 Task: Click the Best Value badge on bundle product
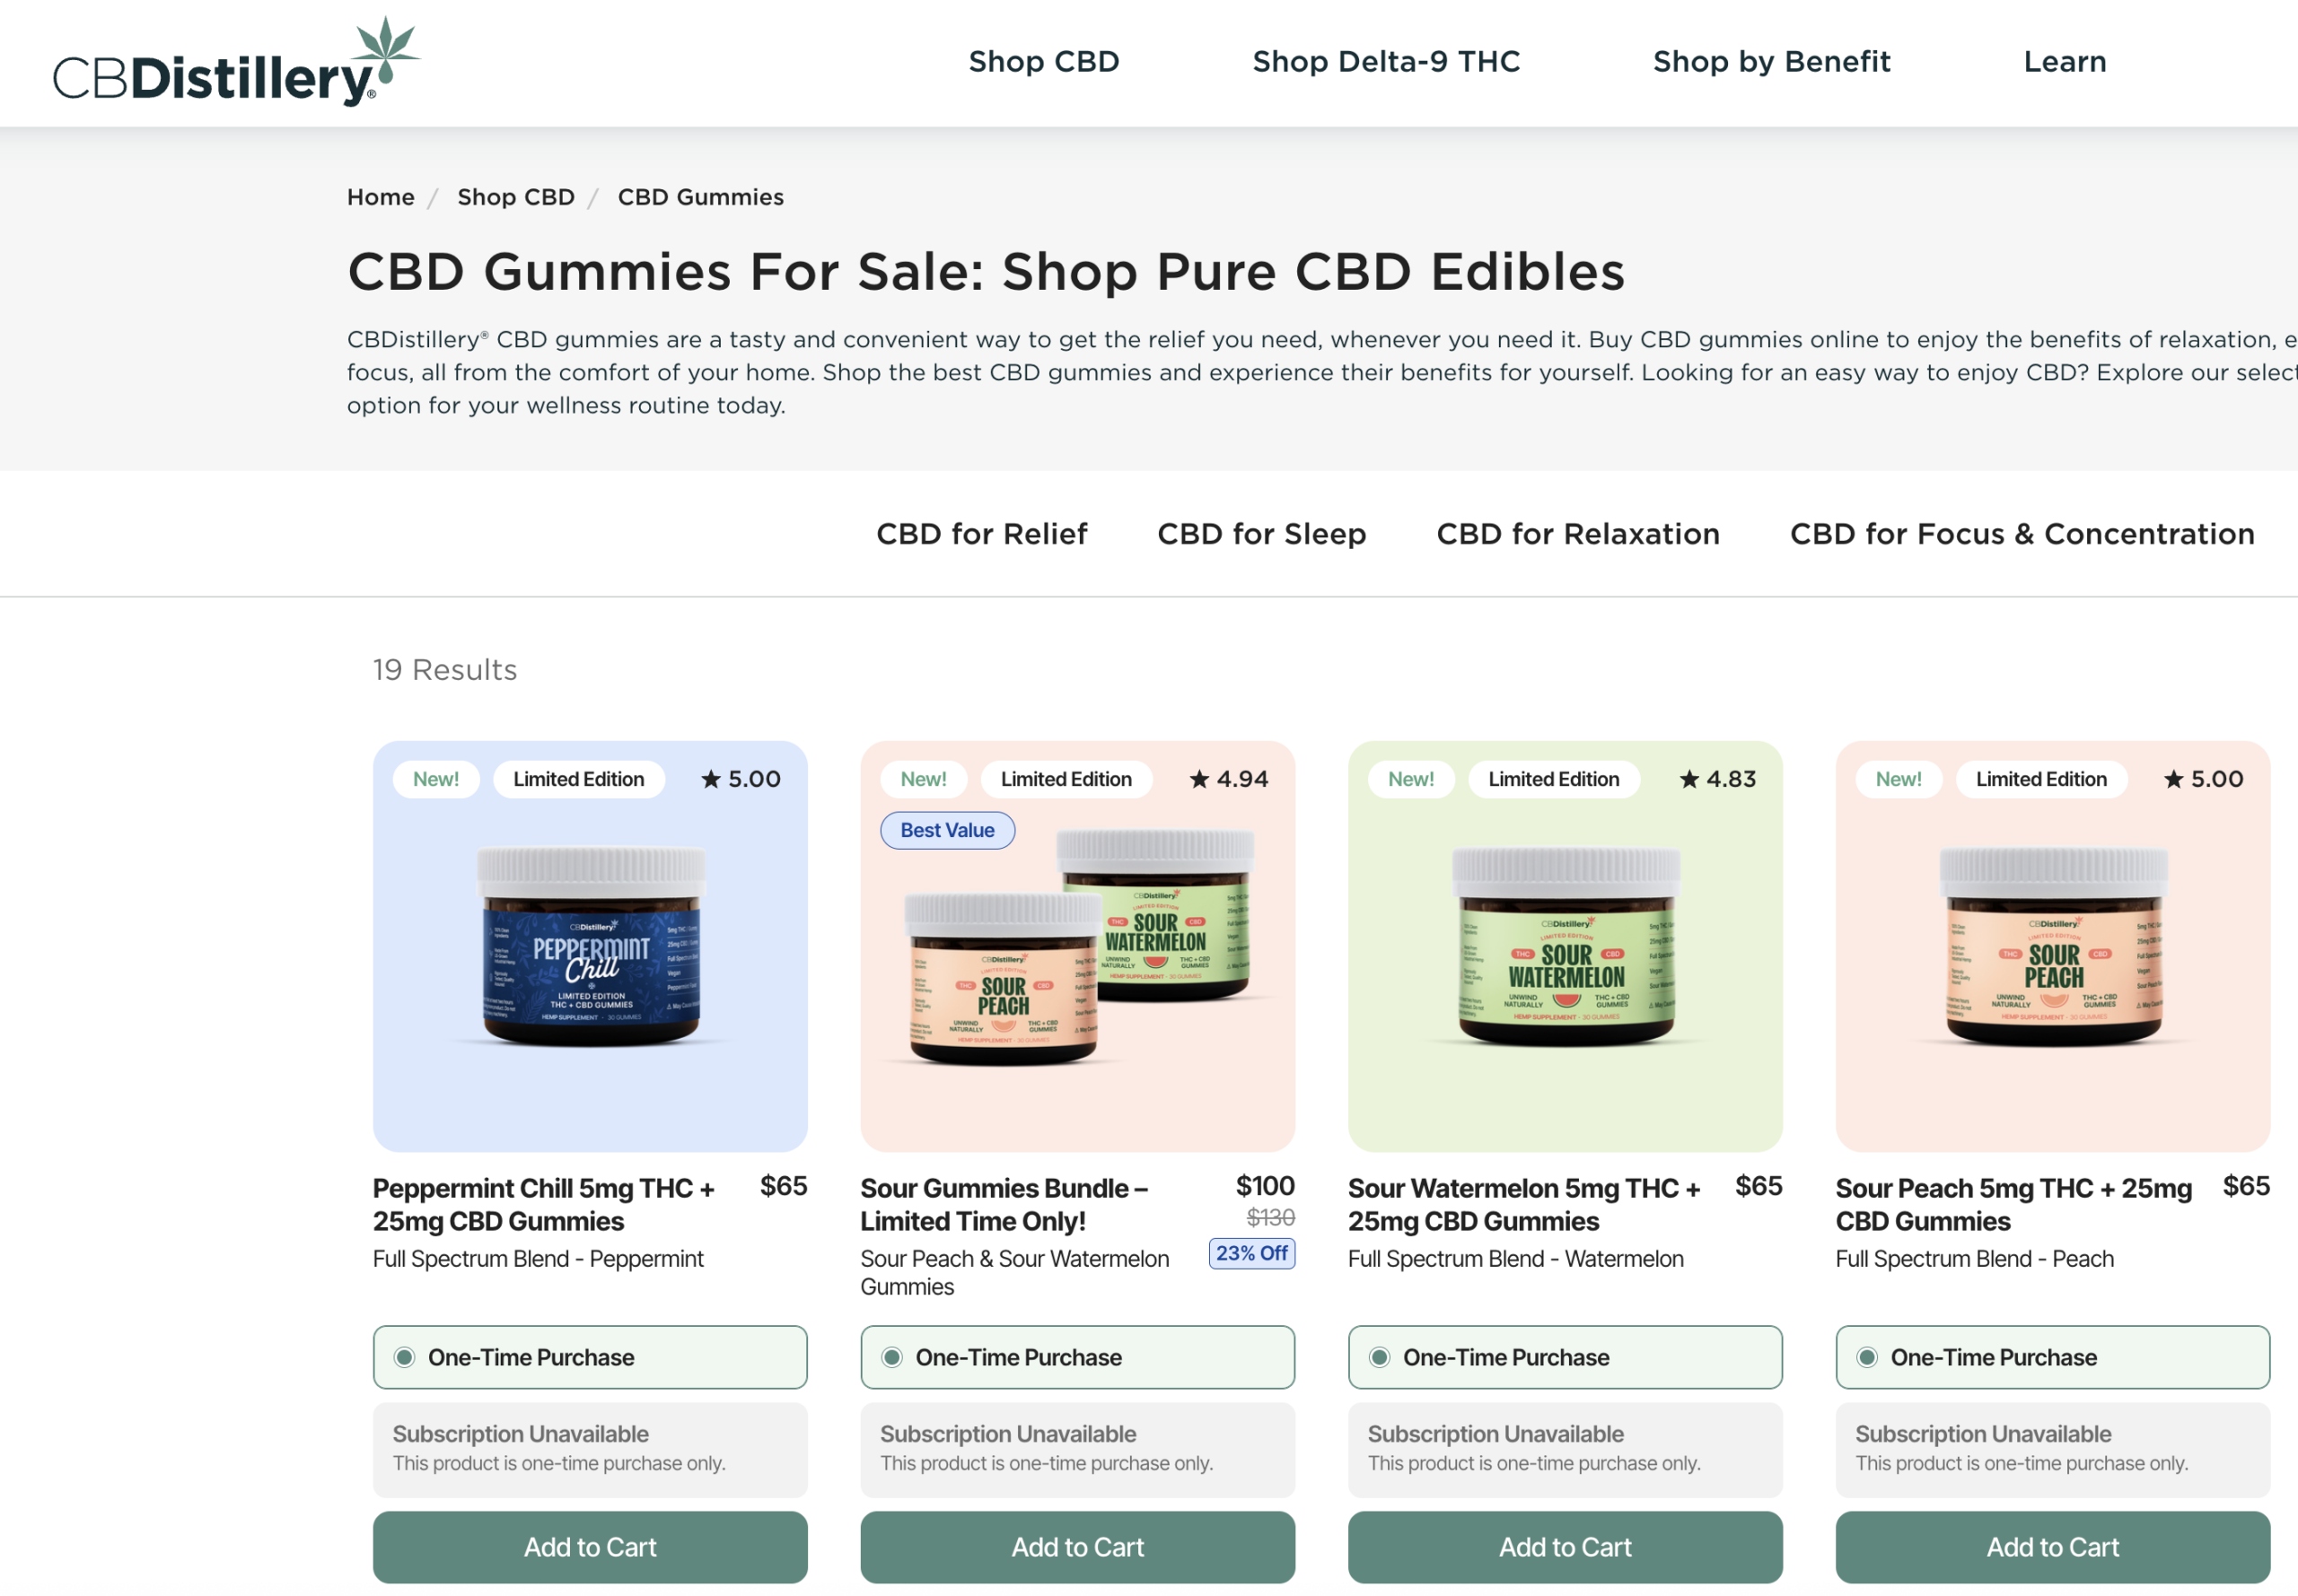(x=947, y=830)
